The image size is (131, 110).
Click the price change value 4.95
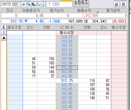pos(40,21)
